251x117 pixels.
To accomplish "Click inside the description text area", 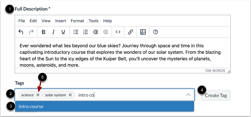I will pyautogui.click(x=123, y=53).
